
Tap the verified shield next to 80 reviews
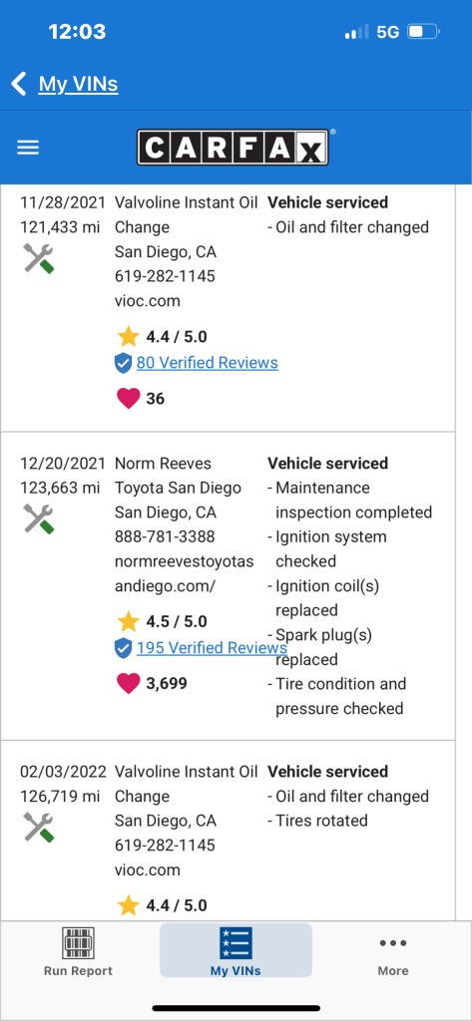coord(123,363)
